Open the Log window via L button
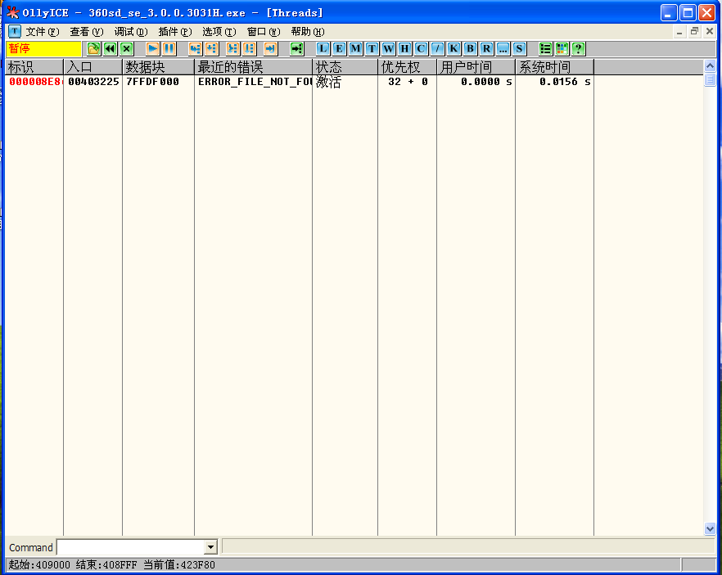Viewport: 722px width, 575px height. (323, 49)
